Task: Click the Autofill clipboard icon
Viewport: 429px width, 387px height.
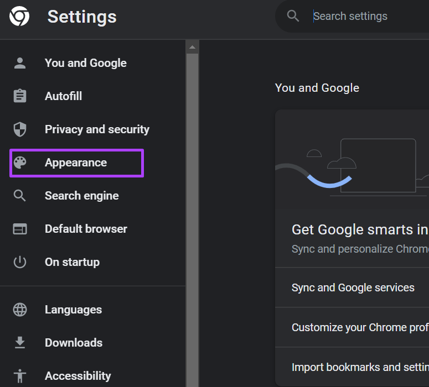Action: [x=20, y=96]
